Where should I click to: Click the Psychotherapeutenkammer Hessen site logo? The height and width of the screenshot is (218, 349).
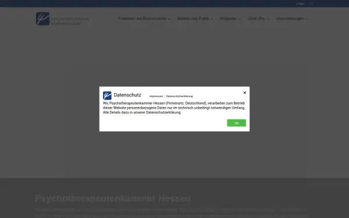point(62,19)
